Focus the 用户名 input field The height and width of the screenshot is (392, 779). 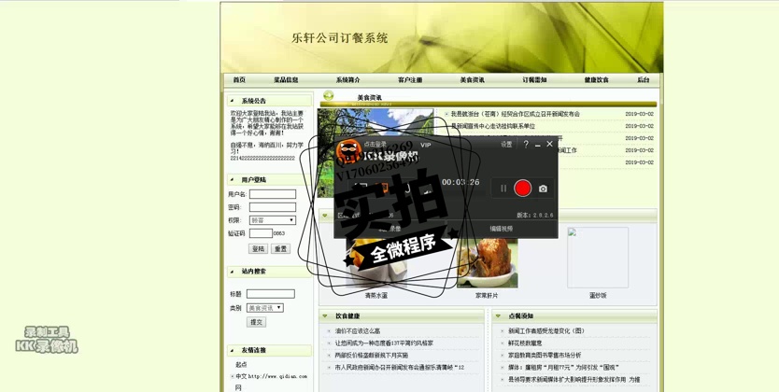272,194
